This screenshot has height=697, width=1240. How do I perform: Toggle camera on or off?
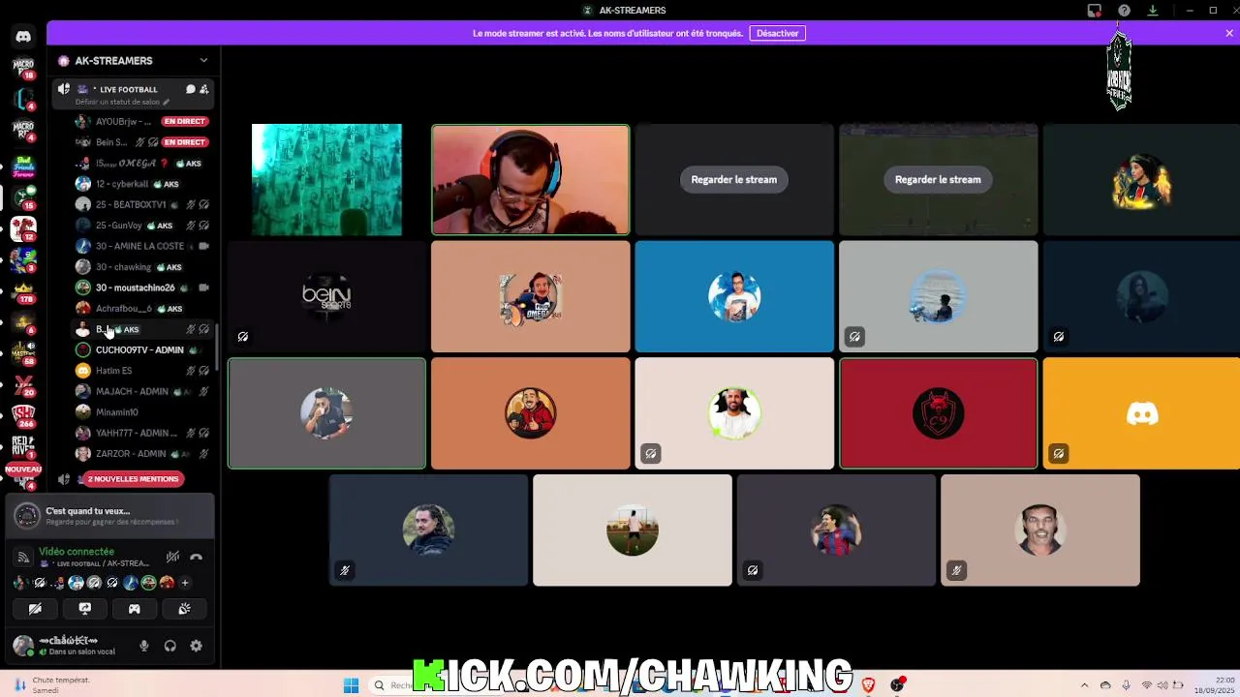35,609
